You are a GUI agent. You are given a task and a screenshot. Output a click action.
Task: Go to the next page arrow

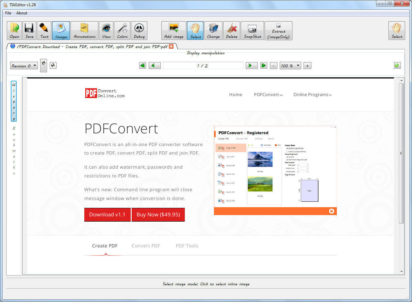click(251, 66)
